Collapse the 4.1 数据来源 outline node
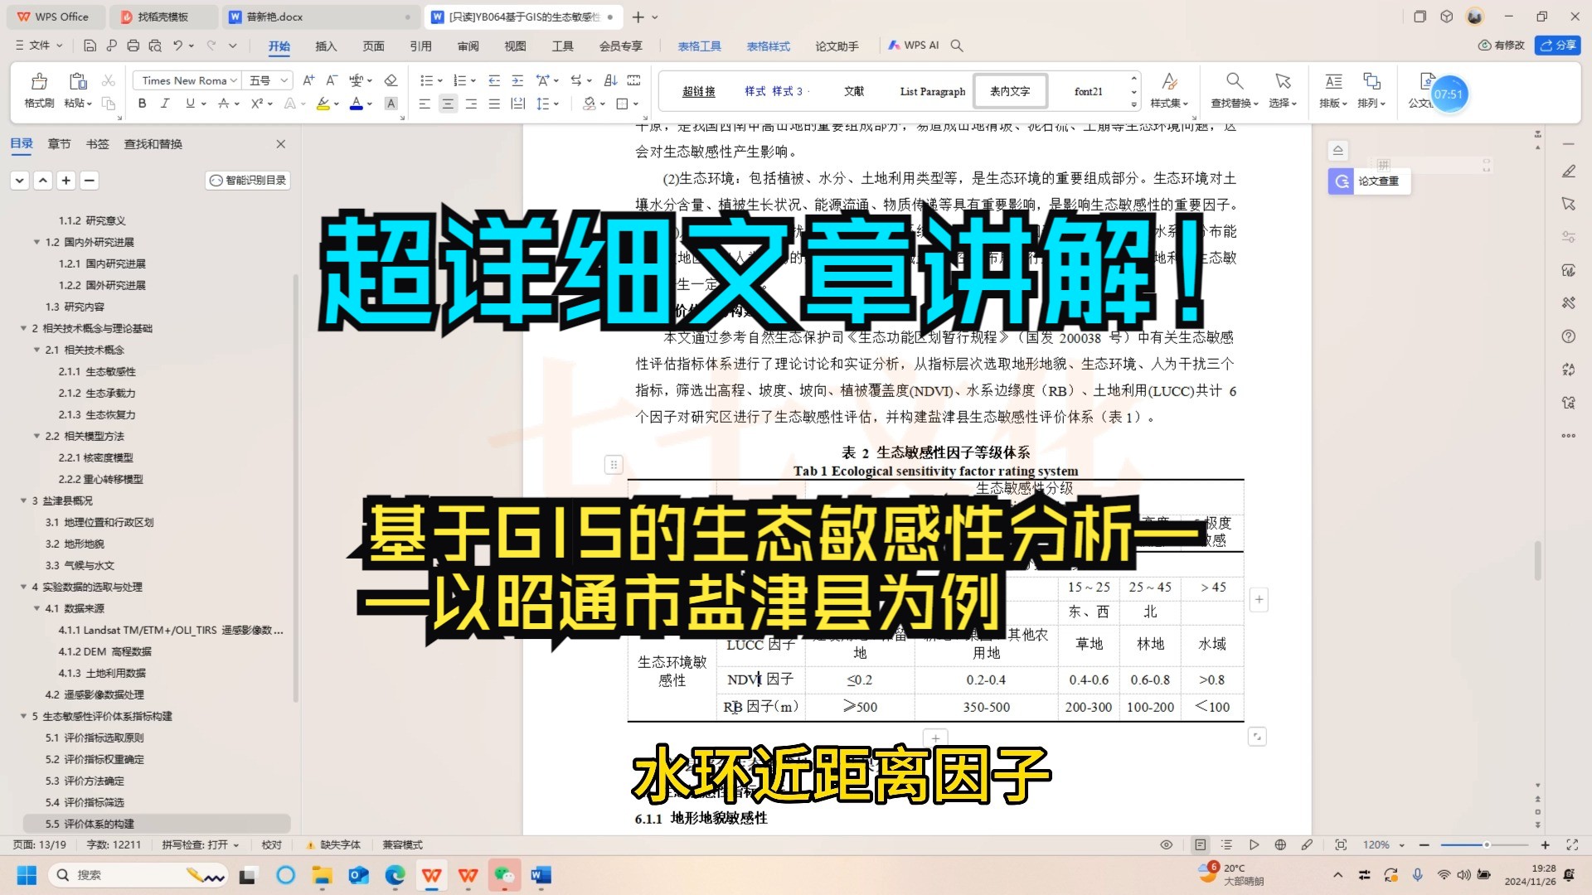 coord(36,608)
